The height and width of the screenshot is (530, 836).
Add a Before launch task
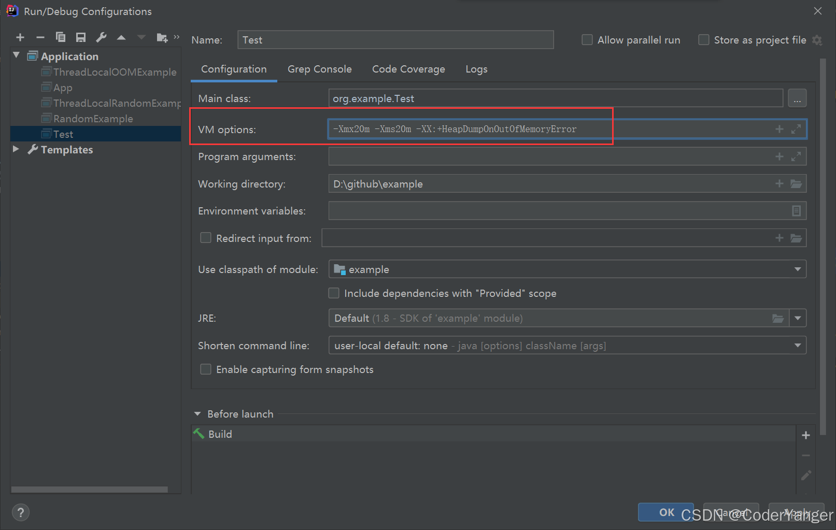tap(806, 435)
